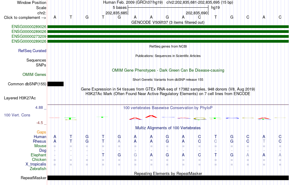The image size is (289, 185).
Task: Open Common dbSNP(155) track label
Action: click(27, 84)
